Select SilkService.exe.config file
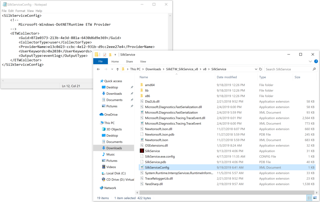The width and height of the screenshot is (320, 202). tap(160, 156)
